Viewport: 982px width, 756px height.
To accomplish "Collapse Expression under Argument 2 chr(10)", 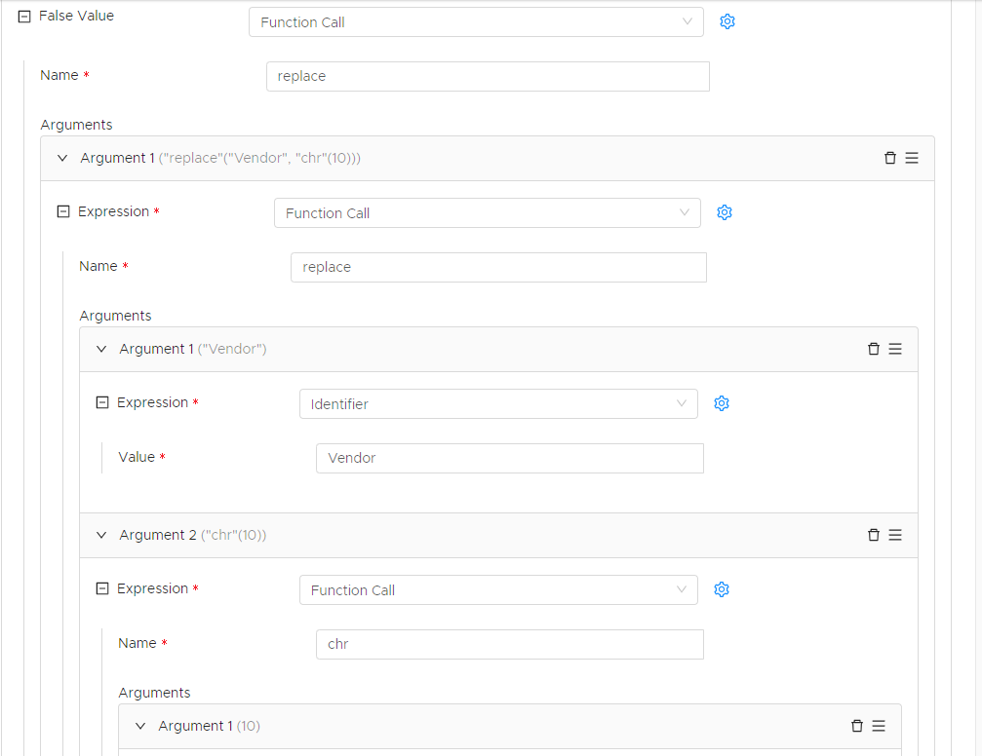I will (103, 588).
